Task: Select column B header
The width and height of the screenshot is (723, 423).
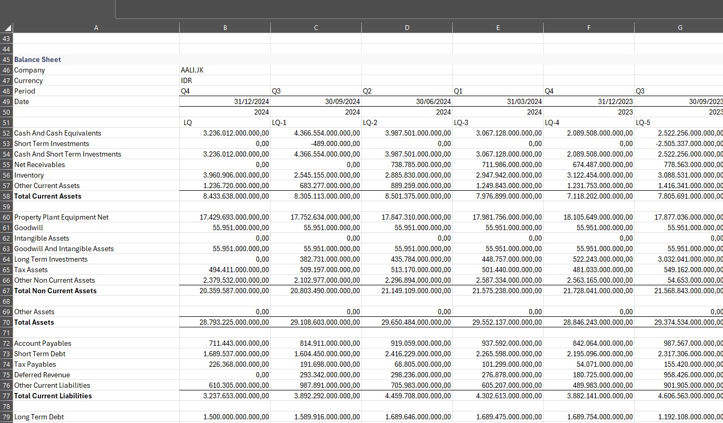Action: 225,28
